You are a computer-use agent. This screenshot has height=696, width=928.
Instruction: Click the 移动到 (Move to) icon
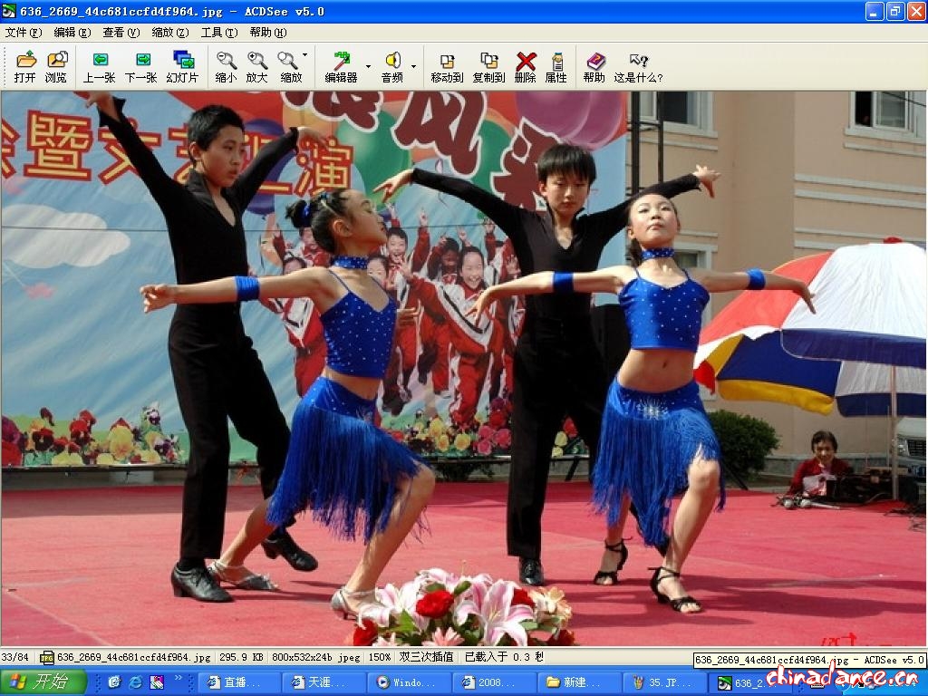pyautogui.click(x=447, y=67)
